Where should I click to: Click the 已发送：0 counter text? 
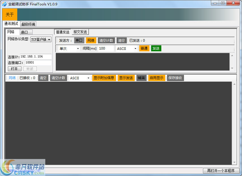(x=137, y=41)
